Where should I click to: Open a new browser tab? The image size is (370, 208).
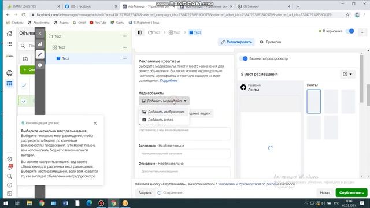(298, 6)
